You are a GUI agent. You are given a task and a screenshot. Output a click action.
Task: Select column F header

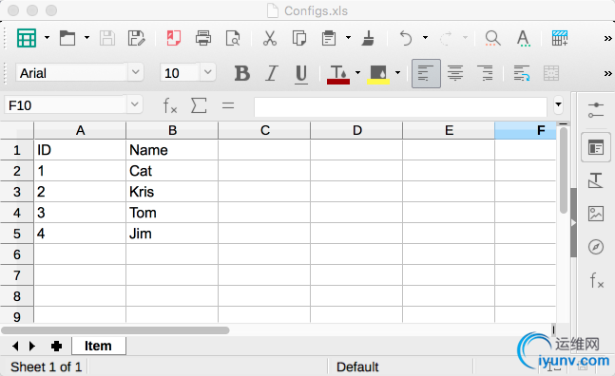point(526,130)
